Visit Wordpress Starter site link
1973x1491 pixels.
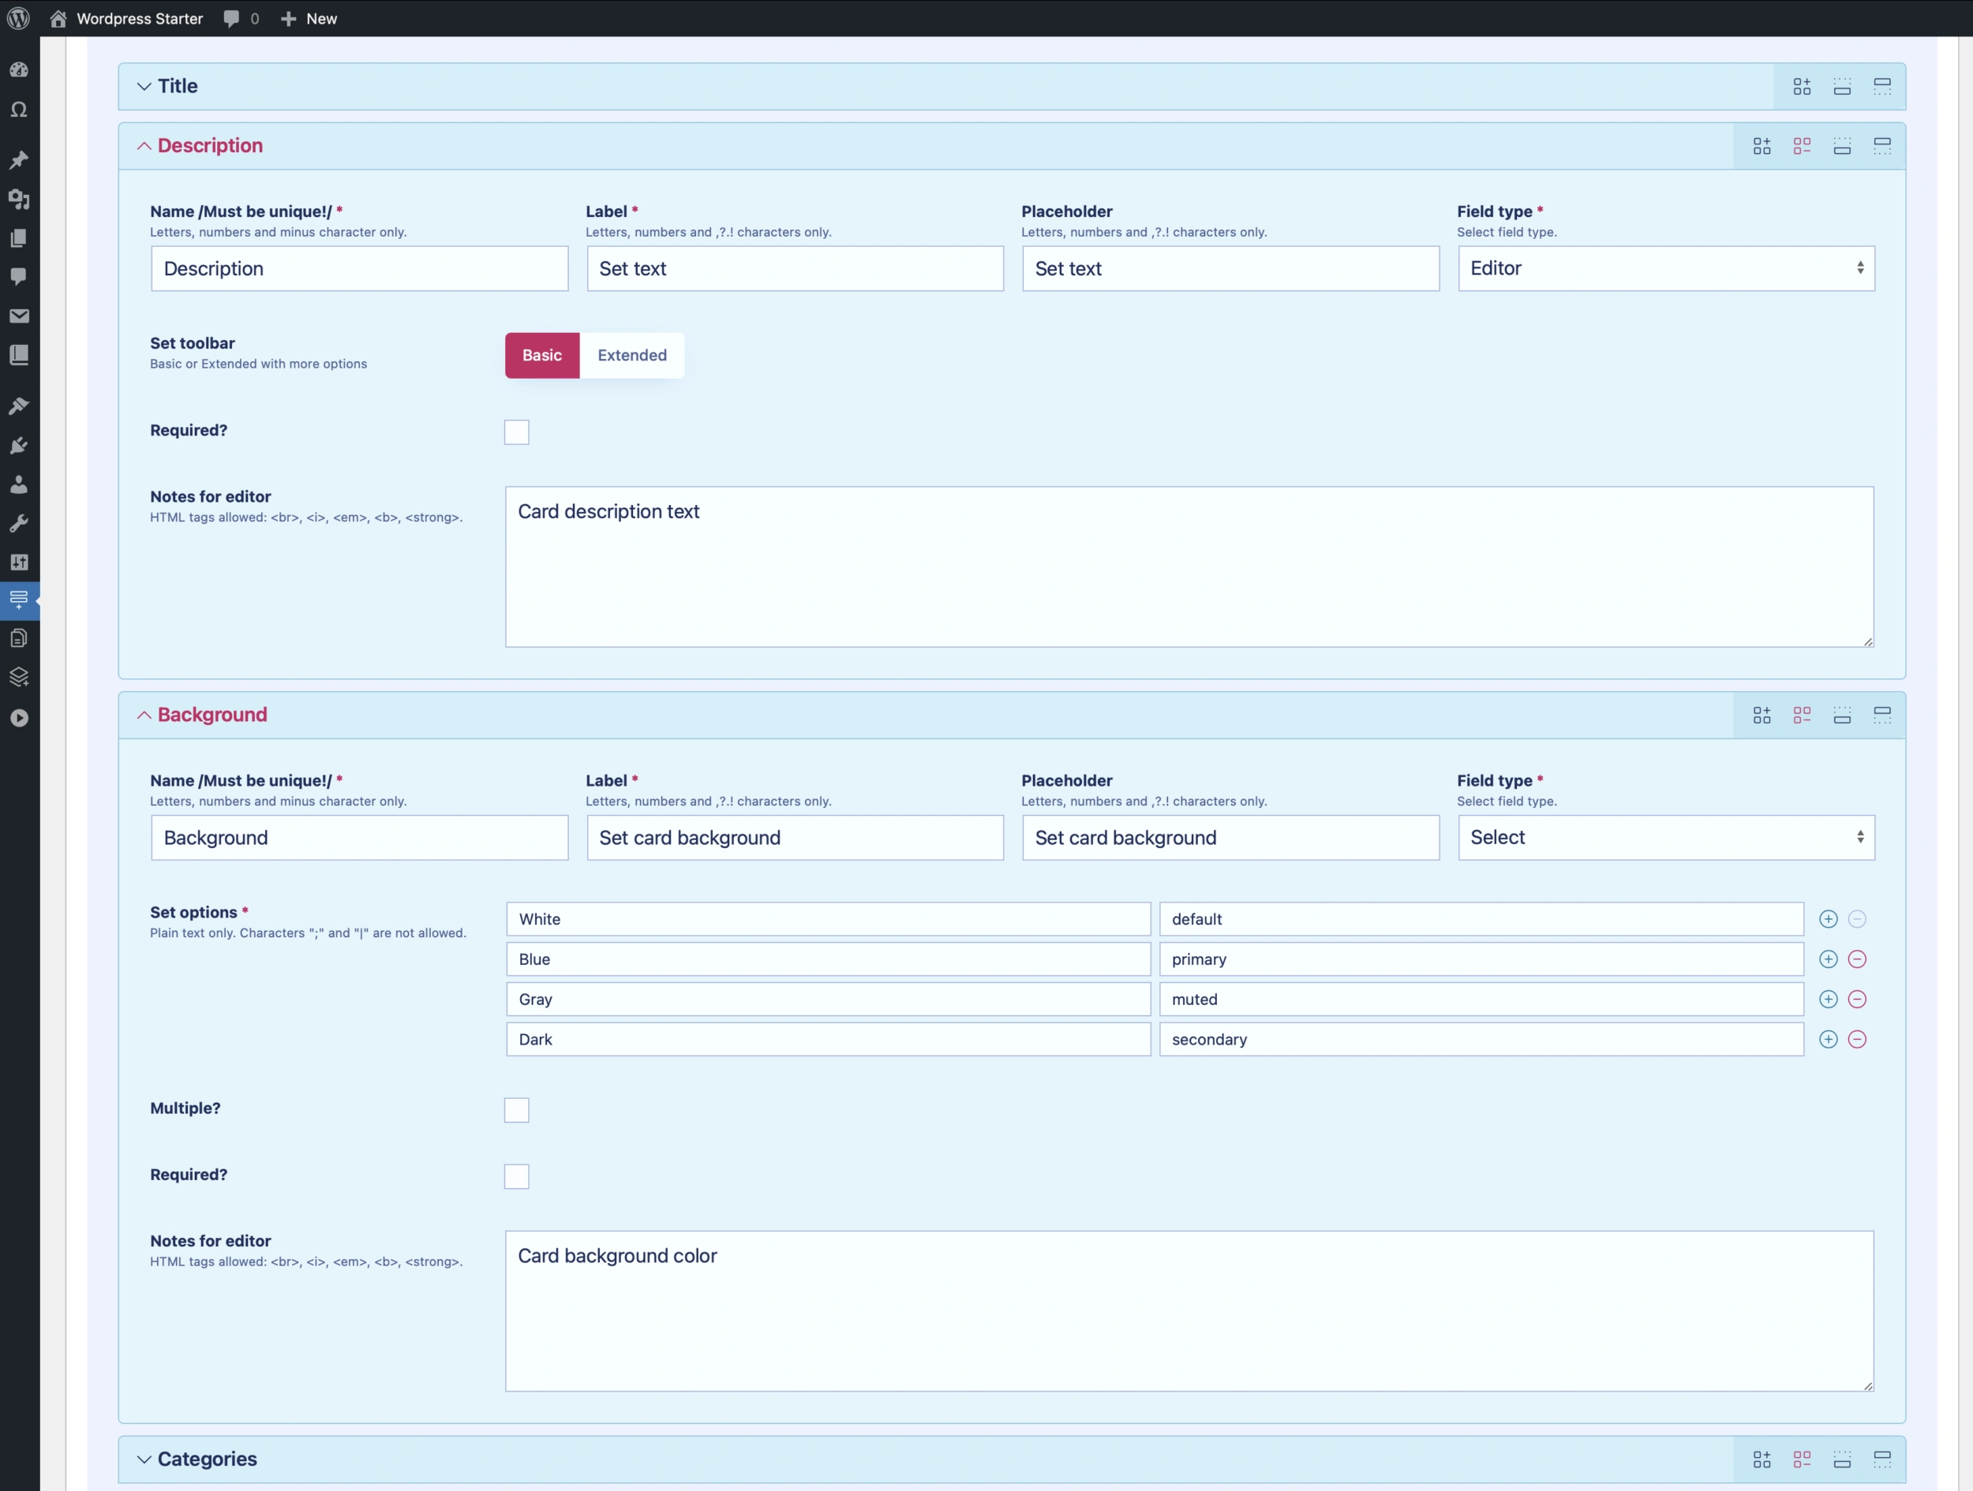(x=125, y=18)
